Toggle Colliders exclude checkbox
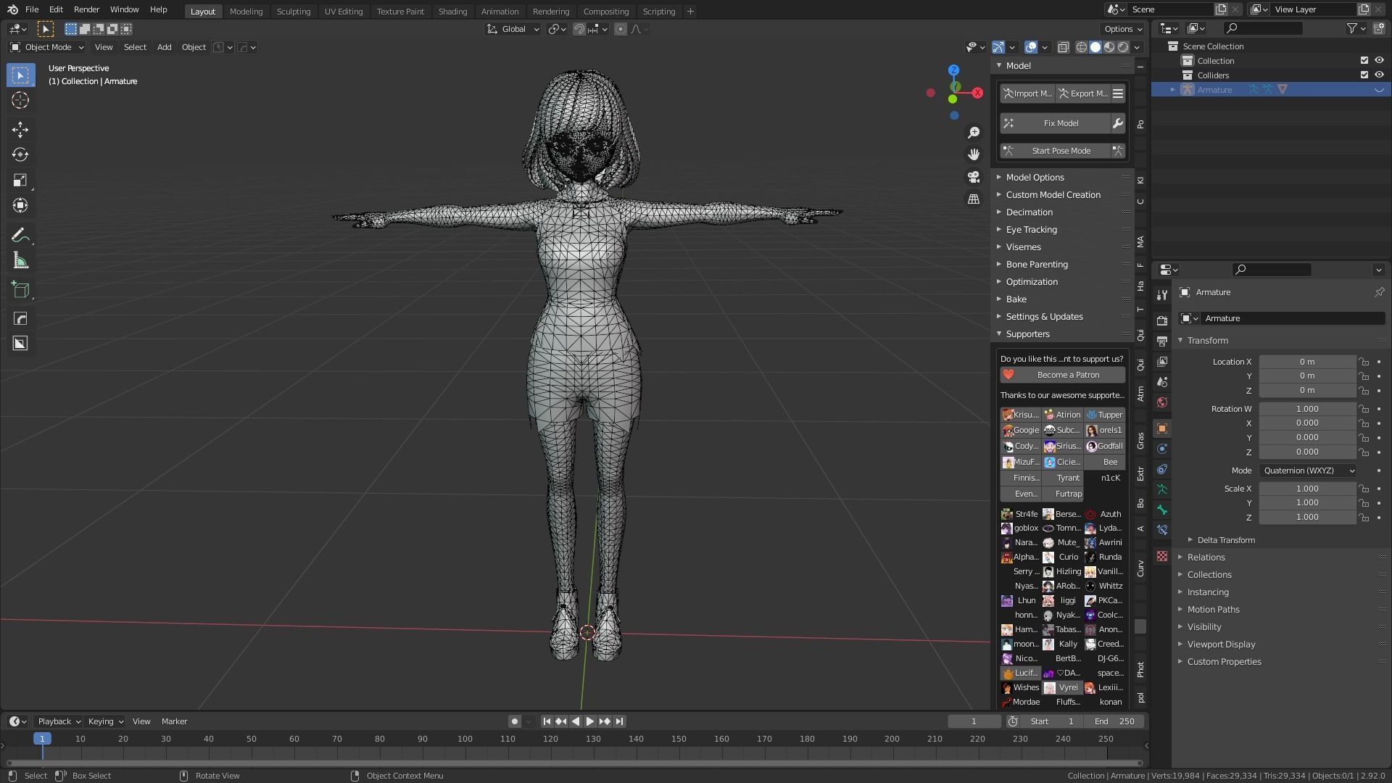Image resolution: width=1392 pixels, height=783 pixels. [1364, 75]
